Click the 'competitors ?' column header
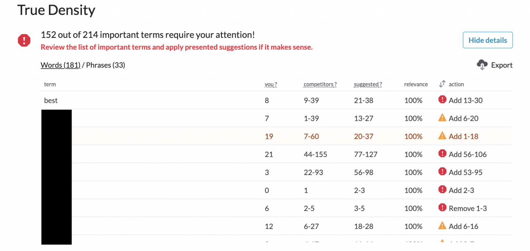The width and height of the screenshot is (530, 251). point(320,84)
